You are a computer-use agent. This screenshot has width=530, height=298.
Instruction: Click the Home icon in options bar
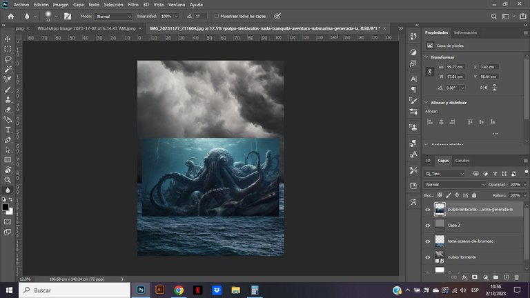11,17
